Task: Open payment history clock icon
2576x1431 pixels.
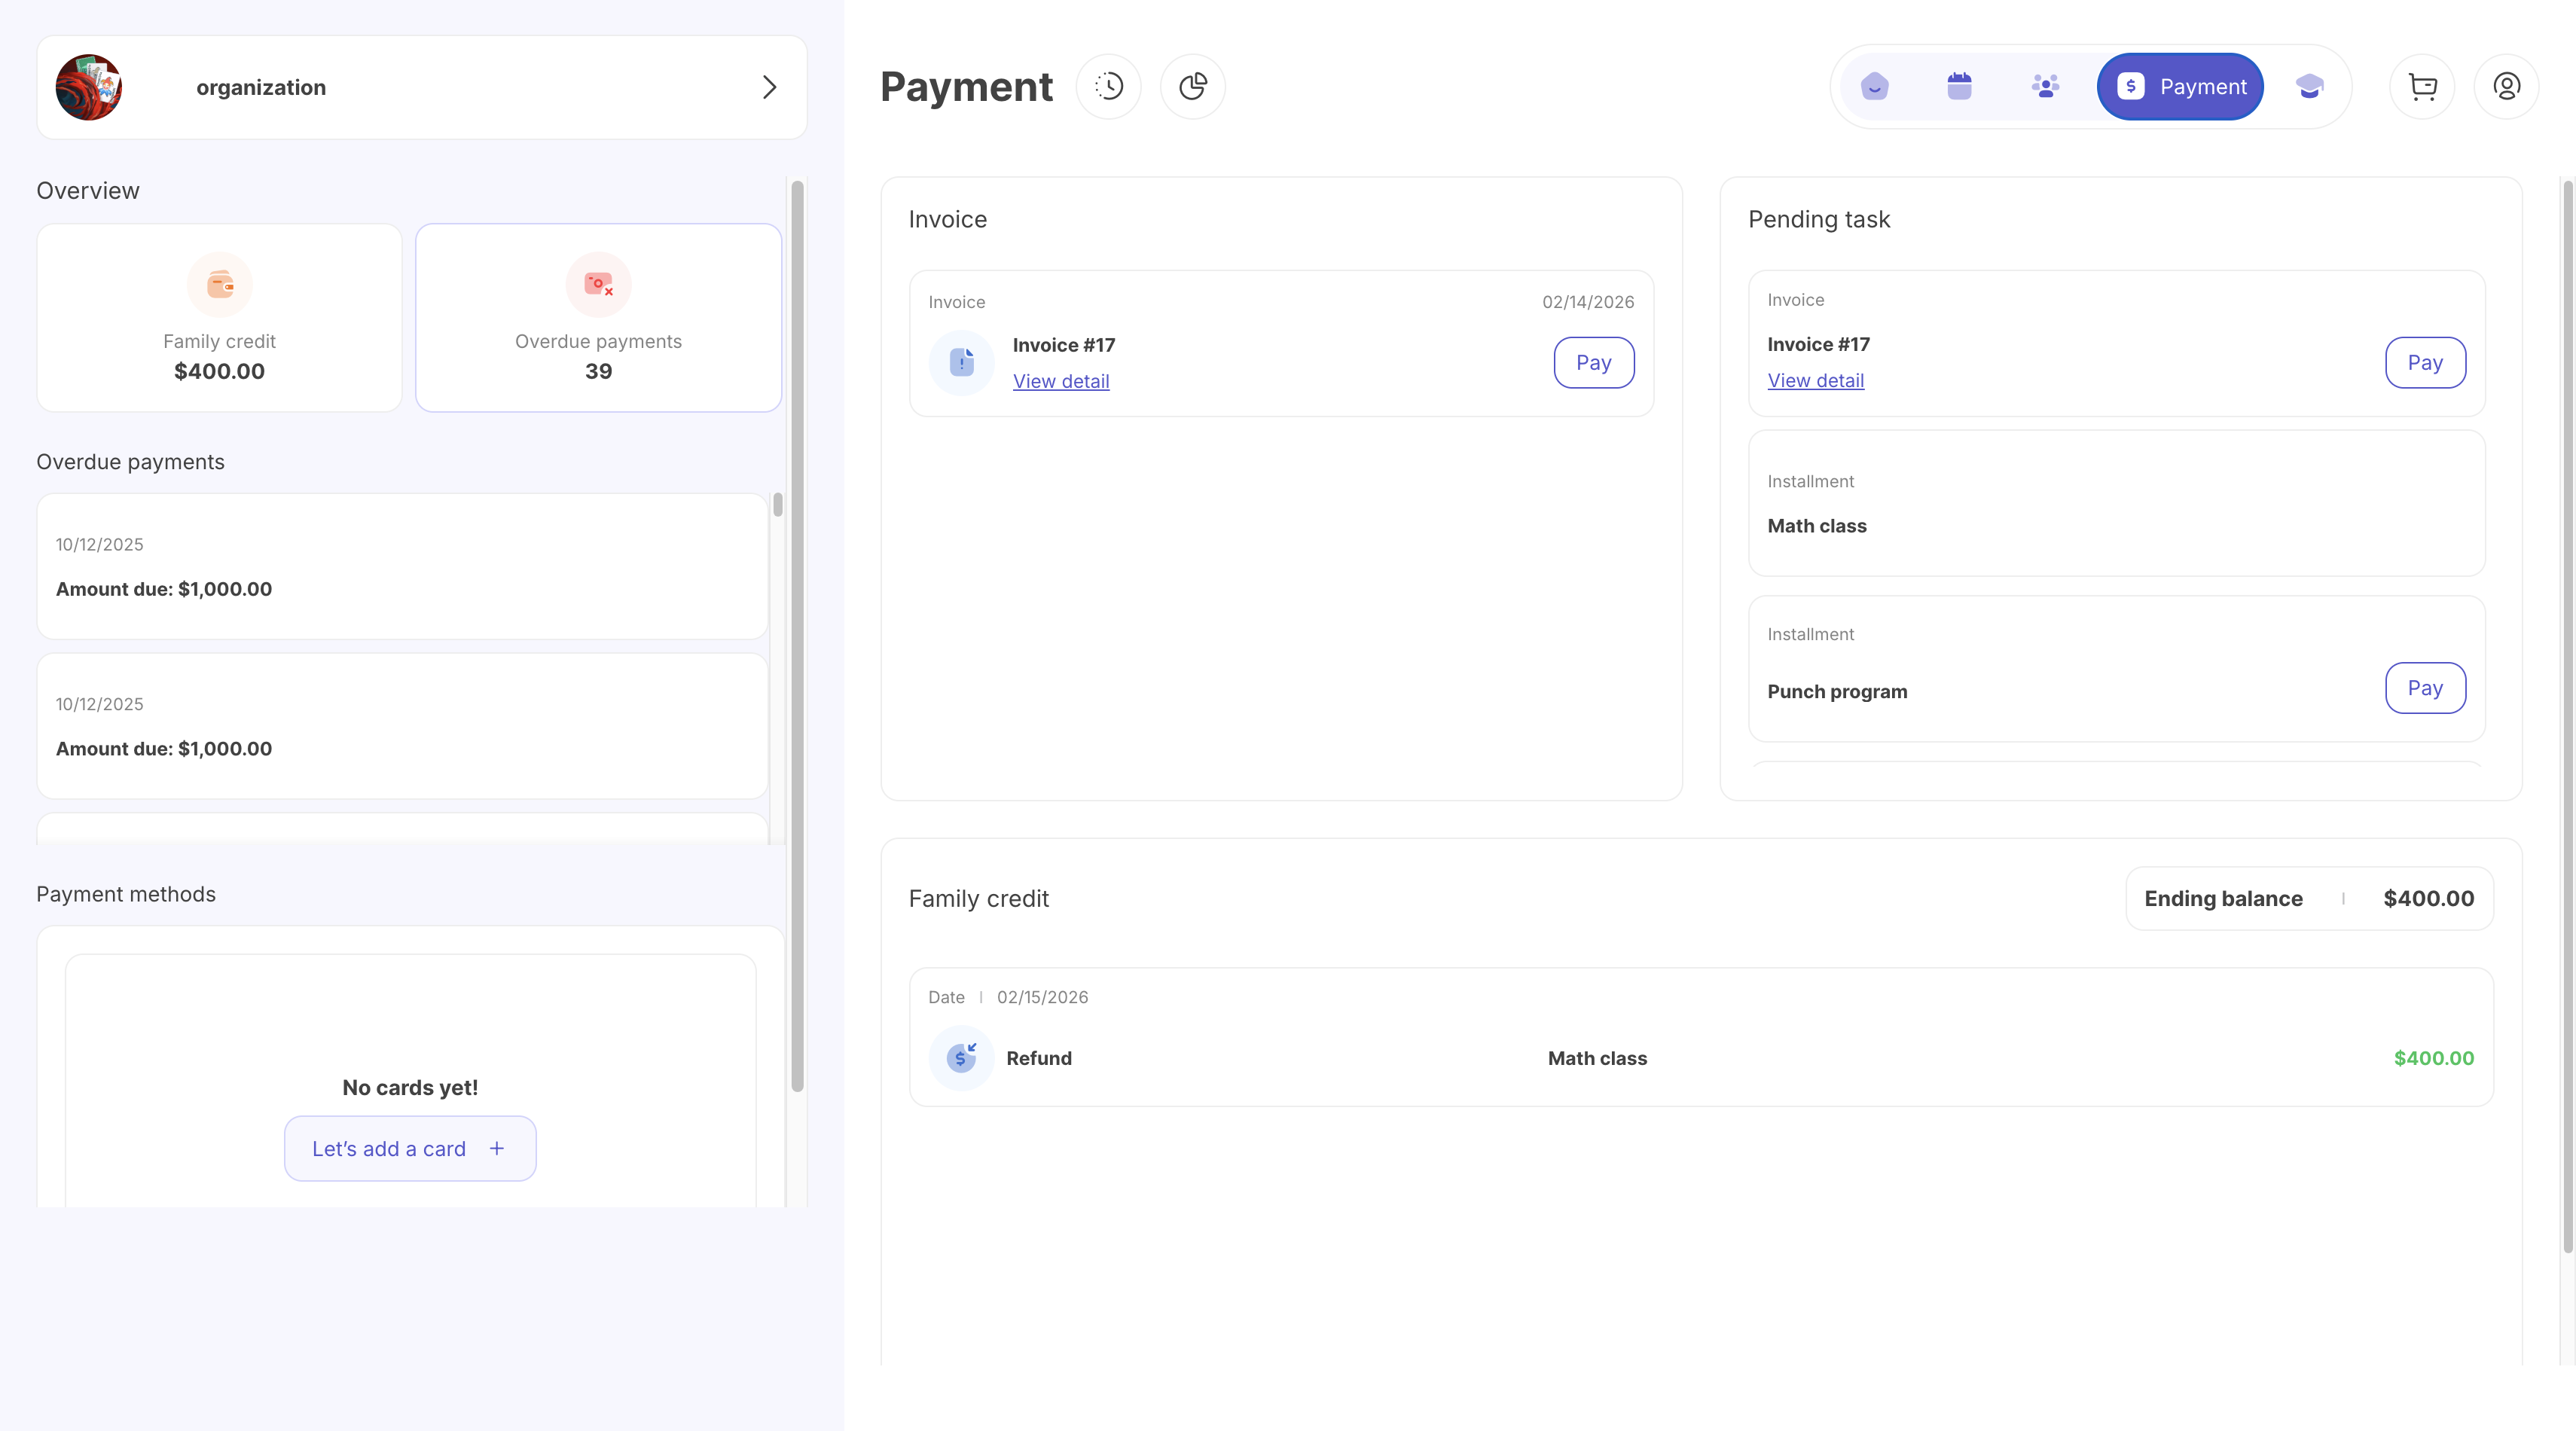Action: [x=1108, y=87]
